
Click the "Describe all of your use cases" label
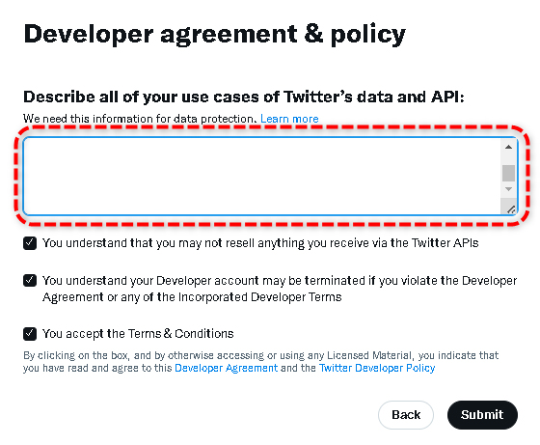pos(244,97)
